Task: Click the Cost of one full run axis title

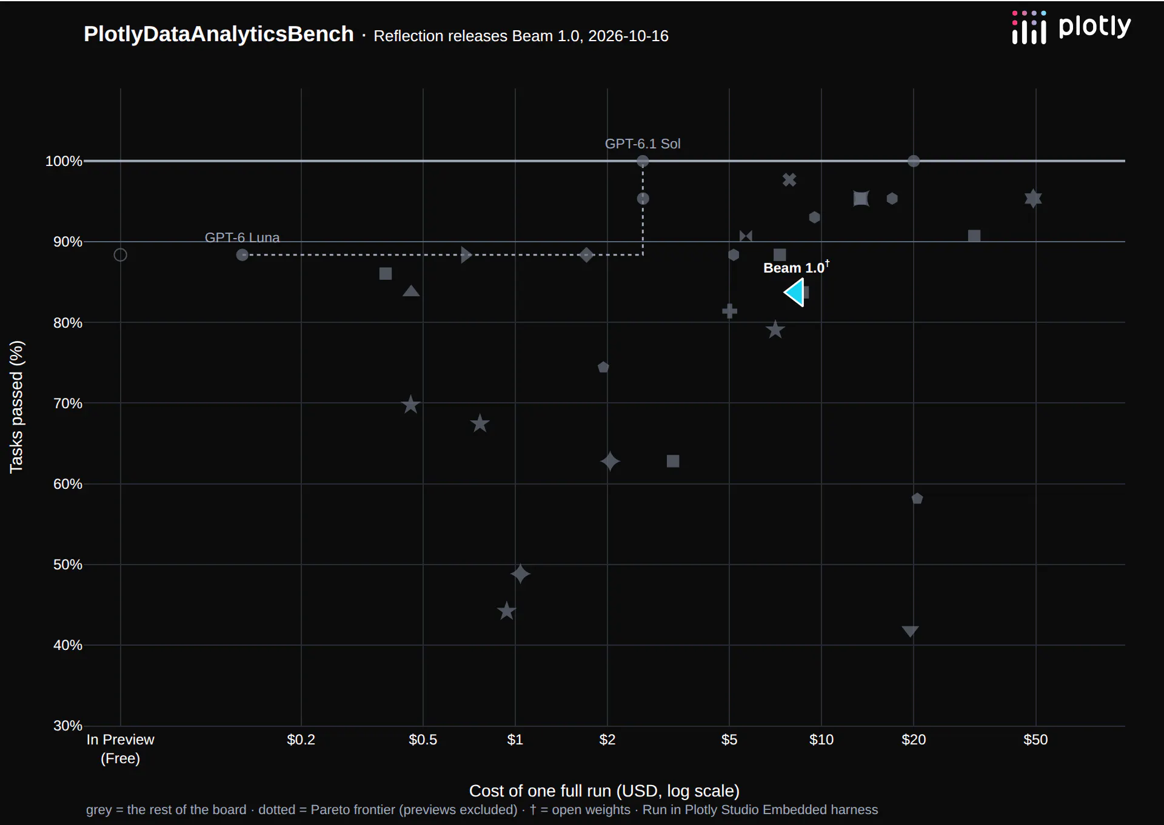Action: (604, 791)
